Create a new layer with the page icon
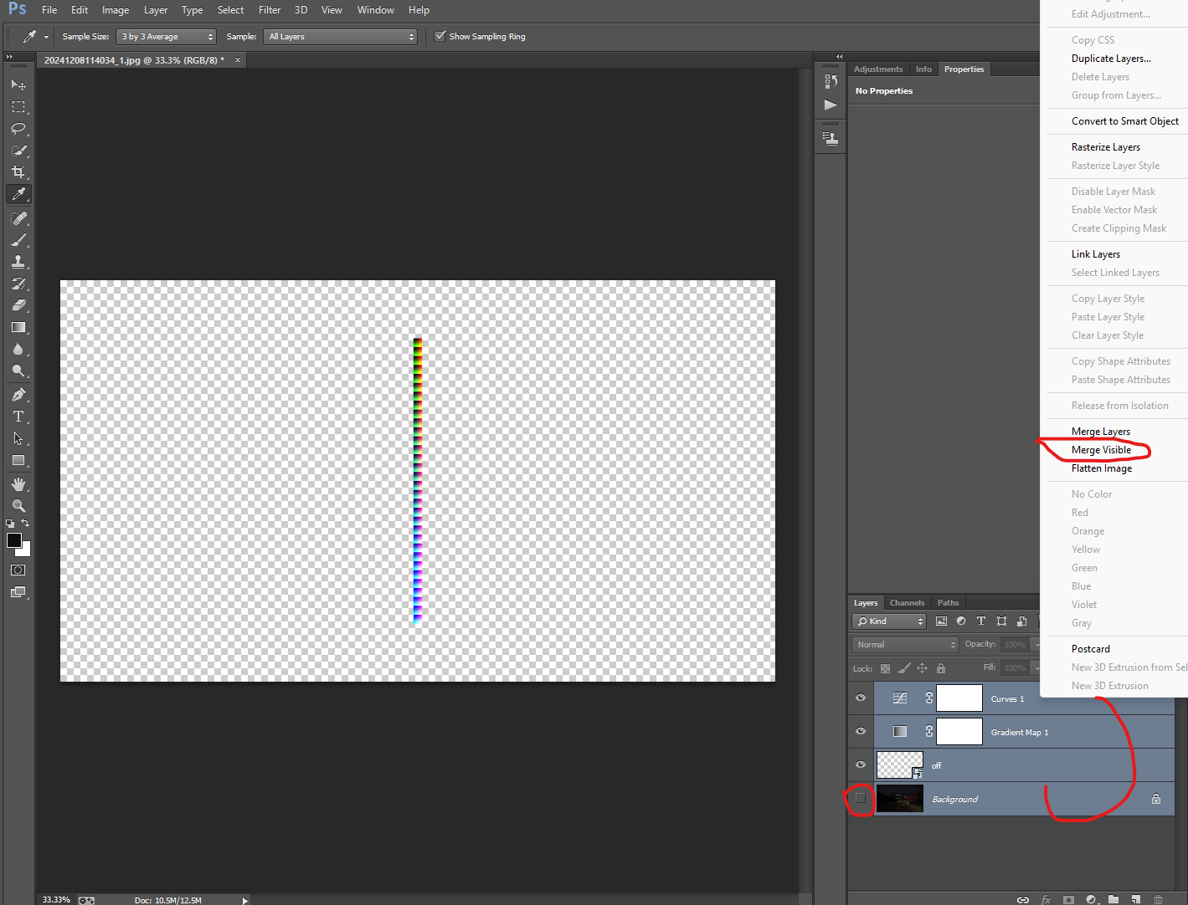This screenshot has height=905, width=1188. 1136,899
